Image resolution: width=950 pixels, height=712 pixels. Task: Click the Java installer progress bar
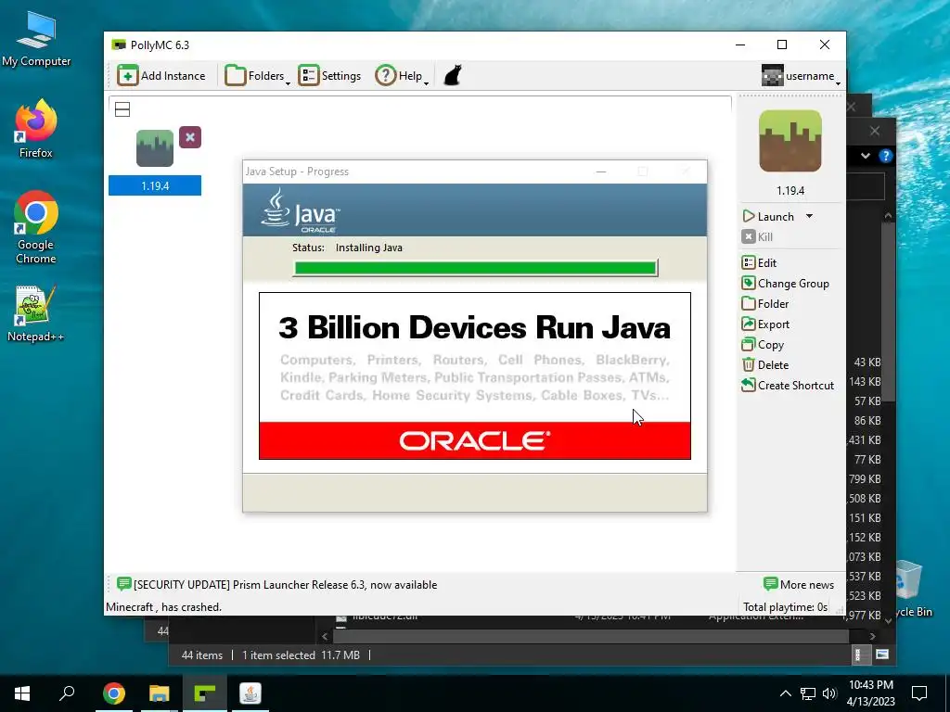point(476,268)
